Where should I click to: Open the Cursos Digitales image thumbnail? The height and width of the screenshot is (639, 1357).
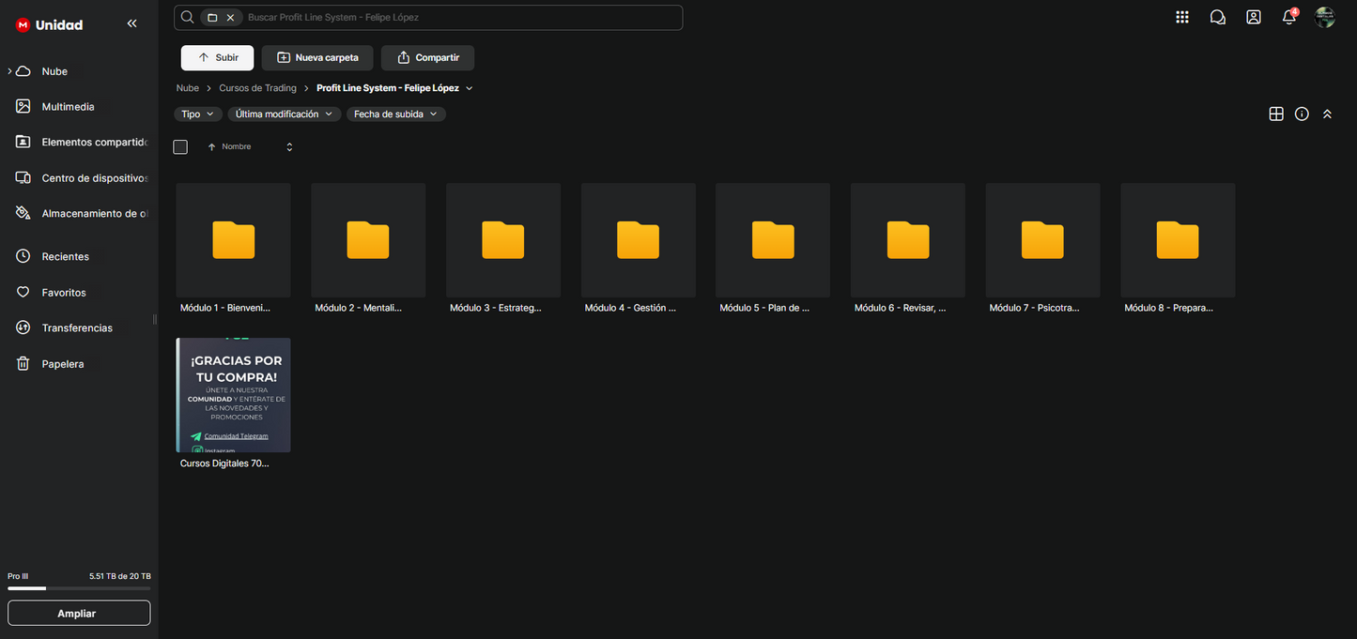[233, 395]
